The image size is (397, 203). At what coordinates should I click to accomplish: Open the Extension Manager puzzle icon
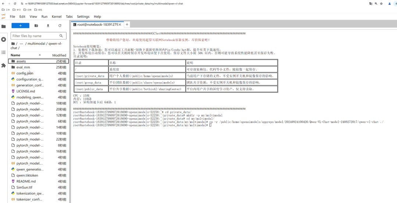pyautogui.click(x=4, y=65)
